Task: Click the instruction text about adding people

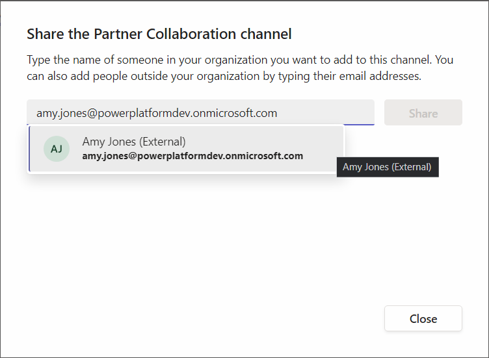Action: [240, 60]
